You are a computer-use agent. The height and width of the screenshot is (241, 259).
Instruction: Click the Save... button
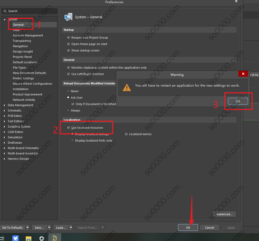39,228
